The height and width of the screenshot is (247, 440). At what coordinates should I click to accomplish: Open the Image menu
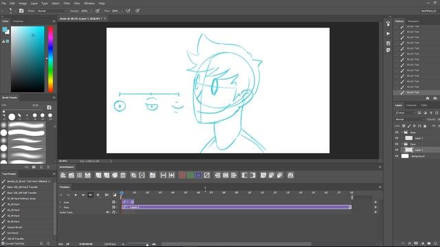click(23, 3)
